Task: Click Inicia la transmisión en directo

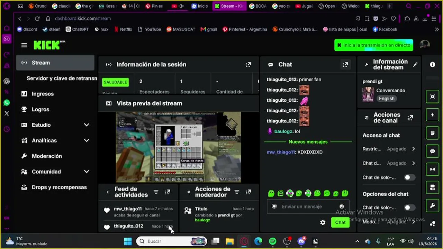Action: (374, 45)
